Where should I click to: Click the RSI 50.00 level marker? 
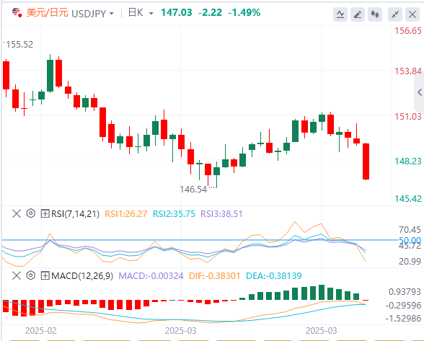click(x=410, y=240)
